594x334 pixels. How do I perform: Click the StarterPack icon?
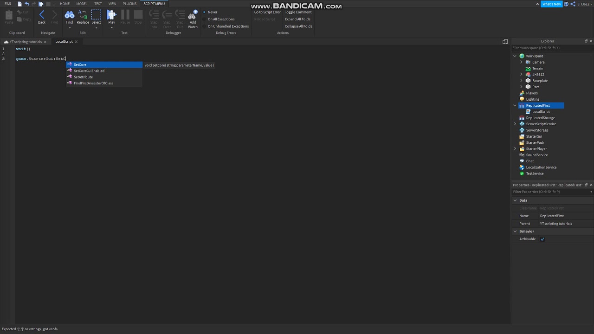pyautogui.click(x=522, y=142)
